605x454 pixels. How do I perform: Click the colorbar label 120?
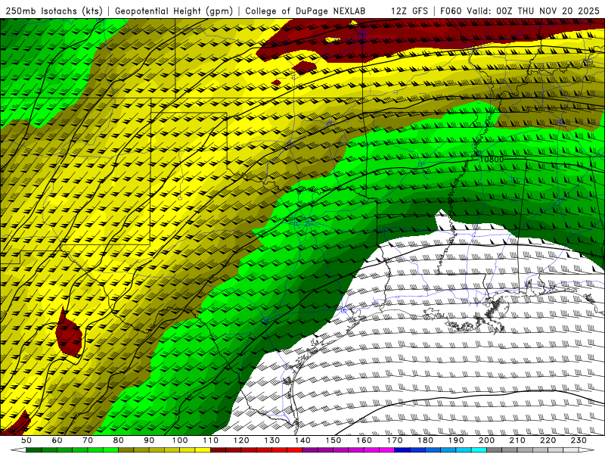click(x=241, y=440)
